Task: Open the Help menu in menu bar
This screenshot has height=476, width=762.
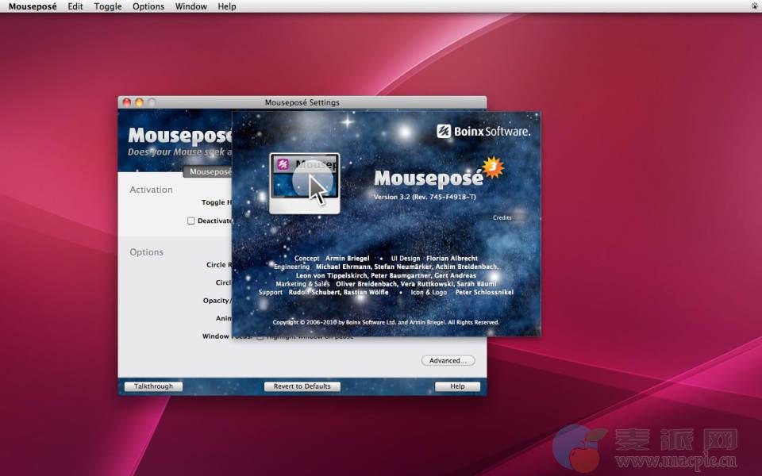Action: [x=227, y=6]
